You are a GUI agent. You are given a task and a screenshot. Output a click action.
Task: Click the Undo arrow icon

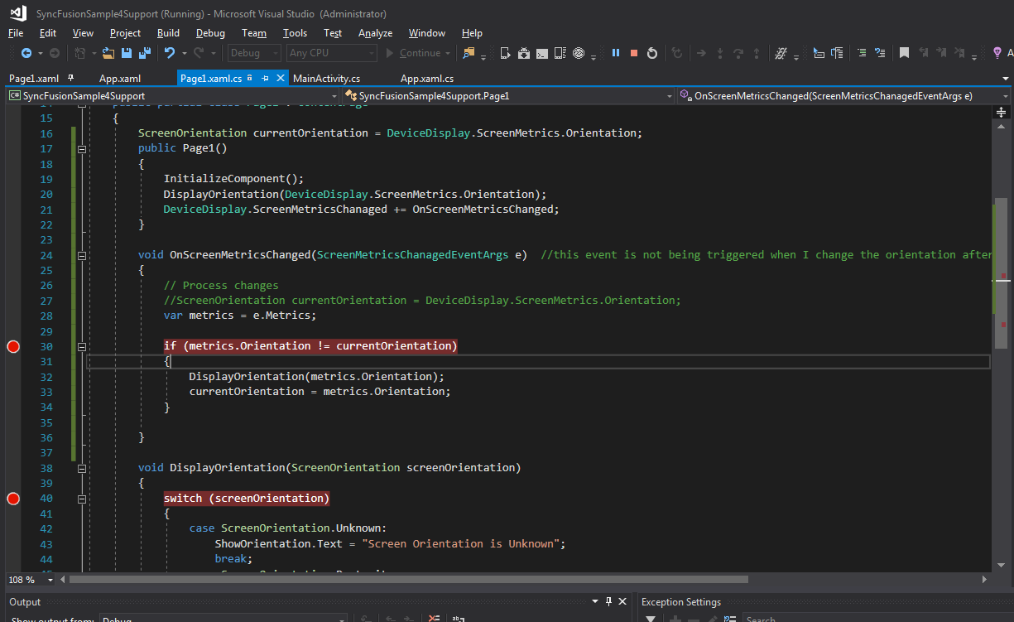point(170,53)
